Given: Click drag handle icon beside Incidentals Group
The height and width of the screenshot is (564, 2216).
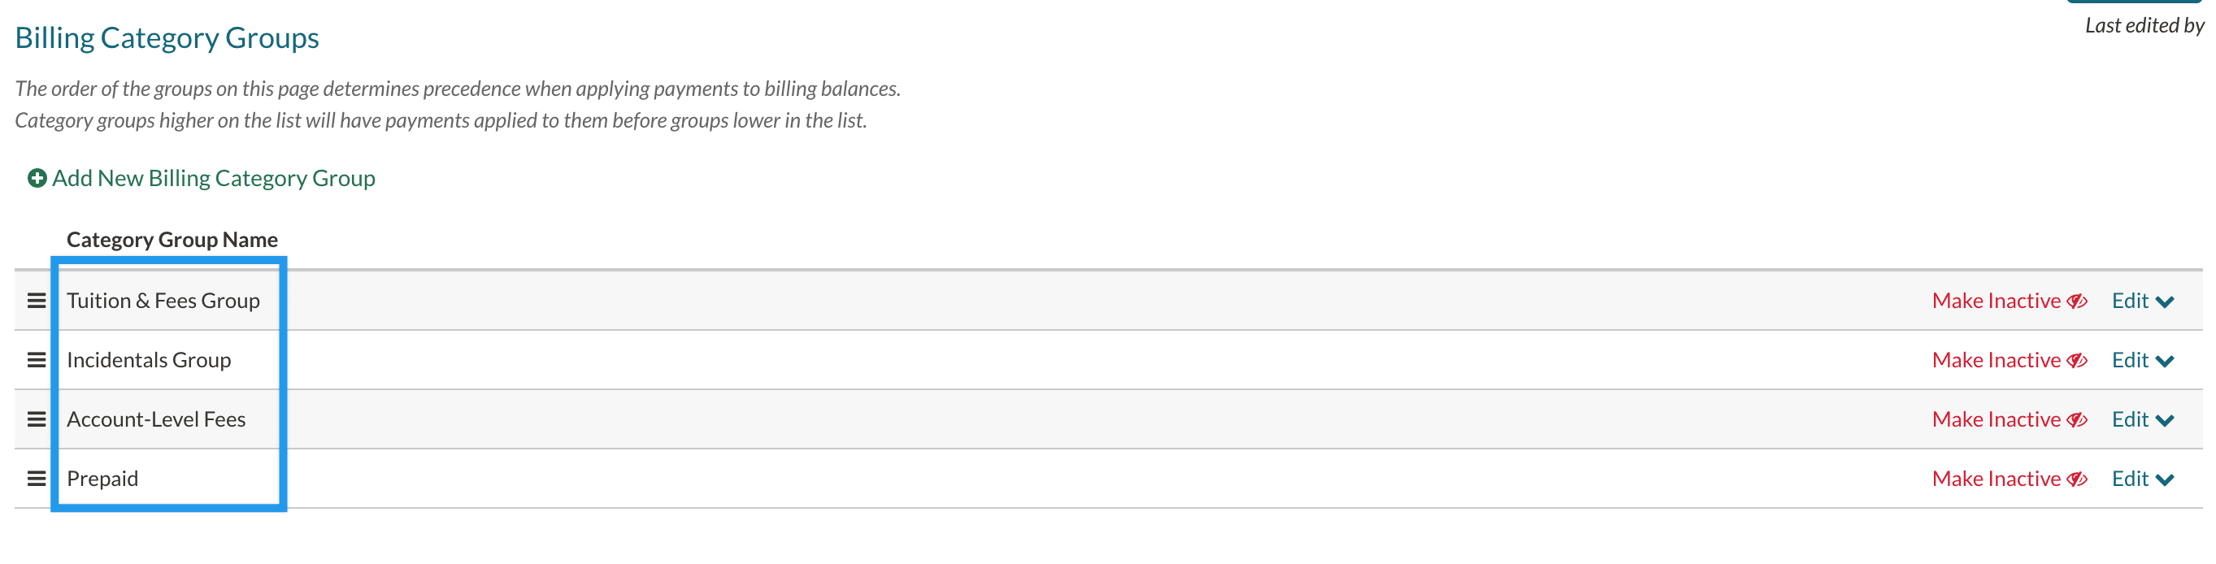Looking at the screenshot, I should [36, 360].
